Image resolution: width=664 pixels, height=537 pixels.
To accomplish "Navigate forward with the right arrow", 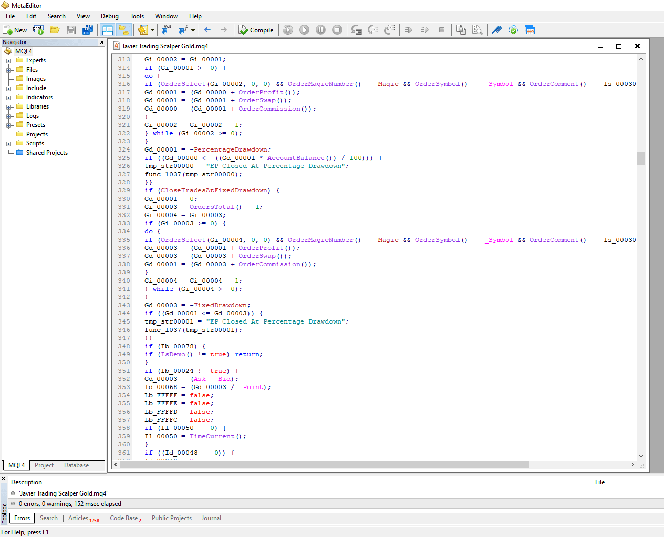I will (224, 30).
